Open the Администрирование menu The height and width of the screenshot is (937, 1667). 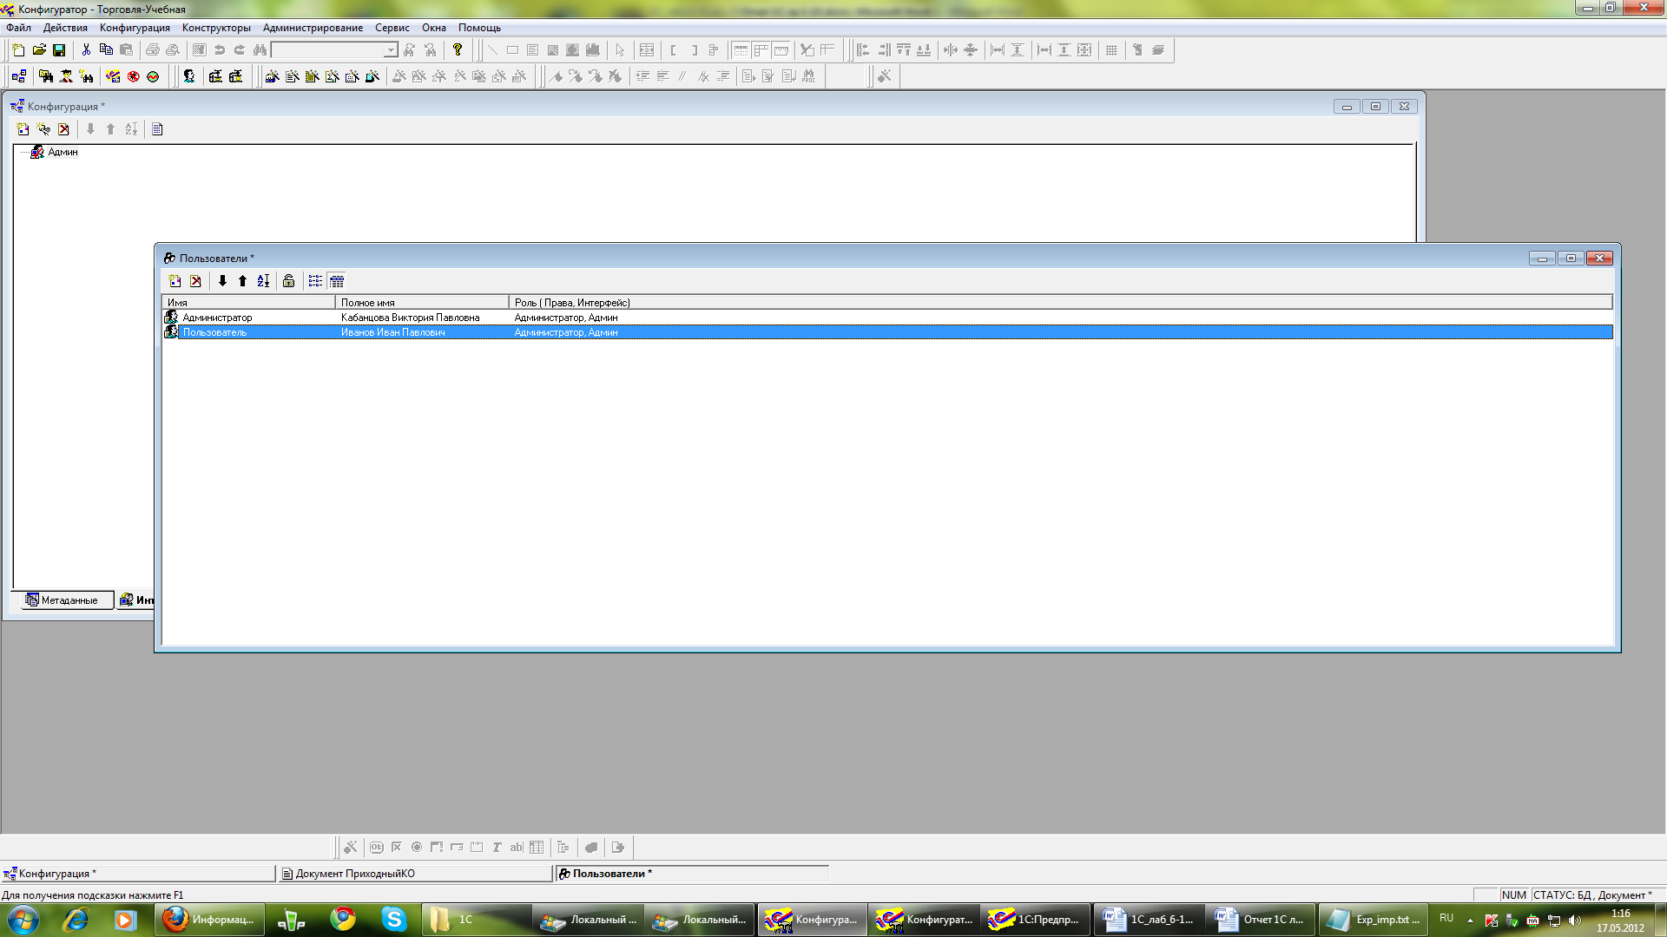tap(313, 28)
